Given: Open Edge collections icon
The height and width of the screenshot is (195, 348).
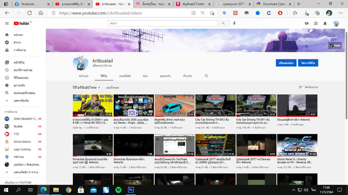Looking at the screenshot, I should click(317, 13).
